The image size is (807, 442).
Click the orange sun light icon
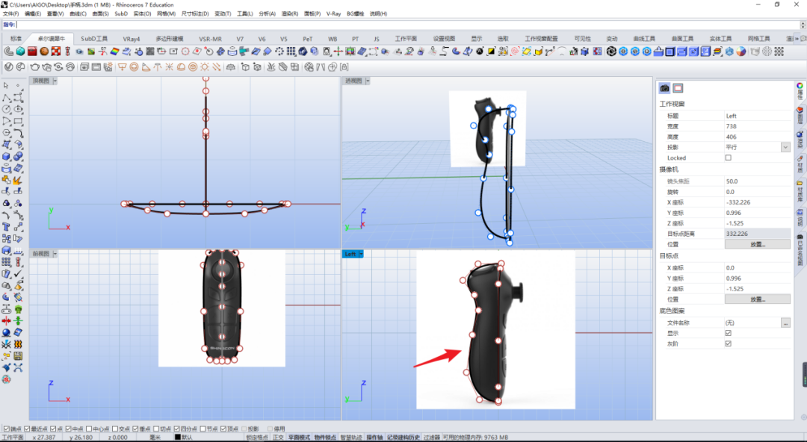[x=205, y=67]
